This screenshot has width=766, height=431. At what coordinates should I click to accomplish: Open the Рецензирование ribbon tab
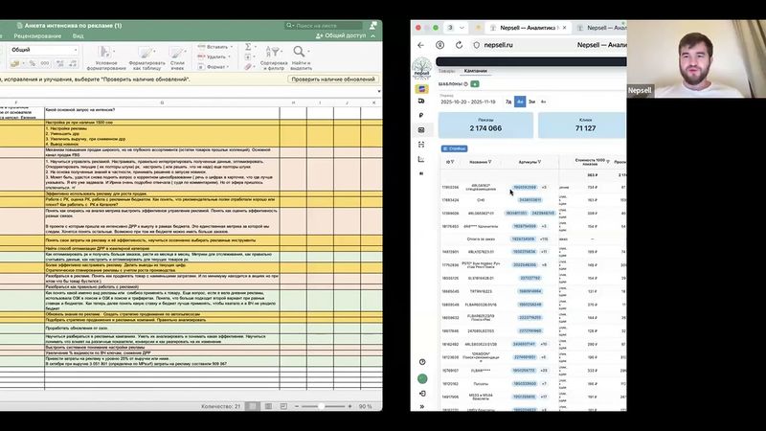pyautogui.click(x=36, y=35)
